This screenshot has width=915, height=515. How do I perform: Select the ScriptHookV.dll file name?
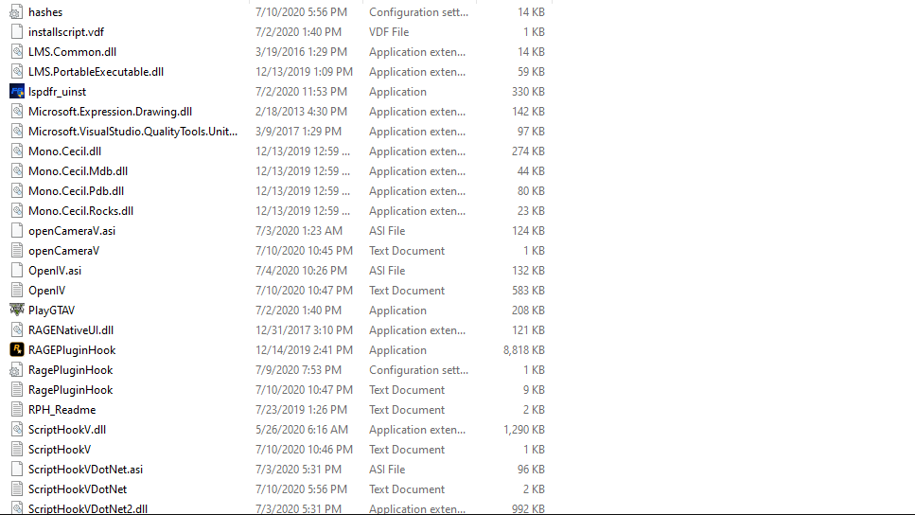(x=67, y=429)
